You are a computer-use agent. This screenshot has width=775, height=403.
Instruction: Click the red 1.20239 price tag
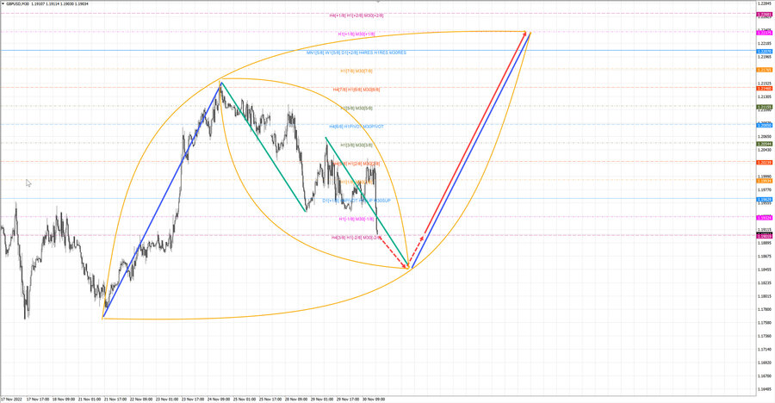[x=765, y=162]
